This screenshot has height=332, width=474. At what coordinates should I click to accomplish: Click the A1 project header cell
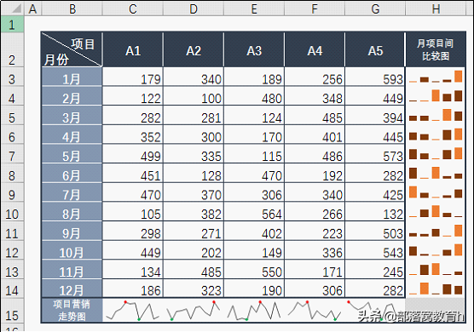[133, 49]
